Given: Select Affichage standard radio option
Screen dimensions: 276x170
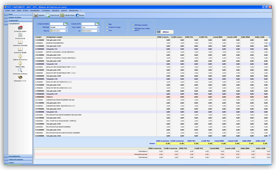Looking at the screenshot, I should coord(133,25).
